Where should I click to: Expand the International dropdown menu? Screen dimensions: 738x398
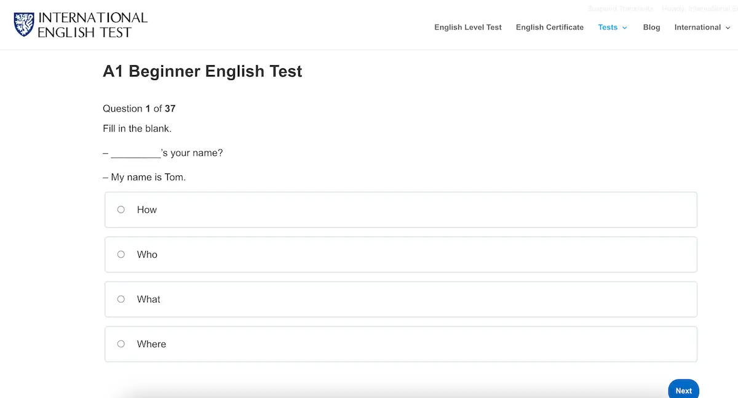697,27
